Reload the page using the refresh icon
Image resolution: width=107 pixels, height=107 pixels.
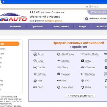[x=87, y=7]
